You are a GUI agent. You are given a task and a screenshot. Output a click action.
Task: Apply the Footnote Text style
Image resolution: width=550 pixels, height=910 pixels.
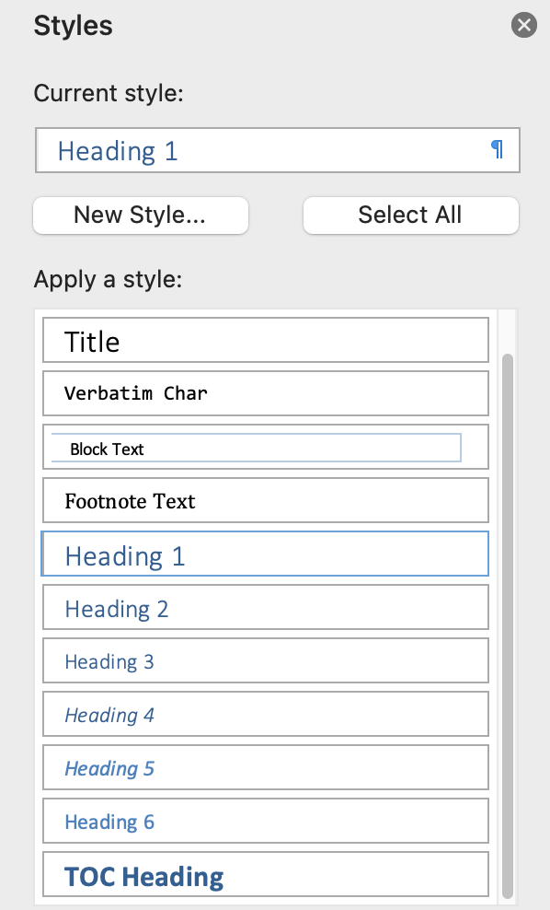(x=265, y=500)
